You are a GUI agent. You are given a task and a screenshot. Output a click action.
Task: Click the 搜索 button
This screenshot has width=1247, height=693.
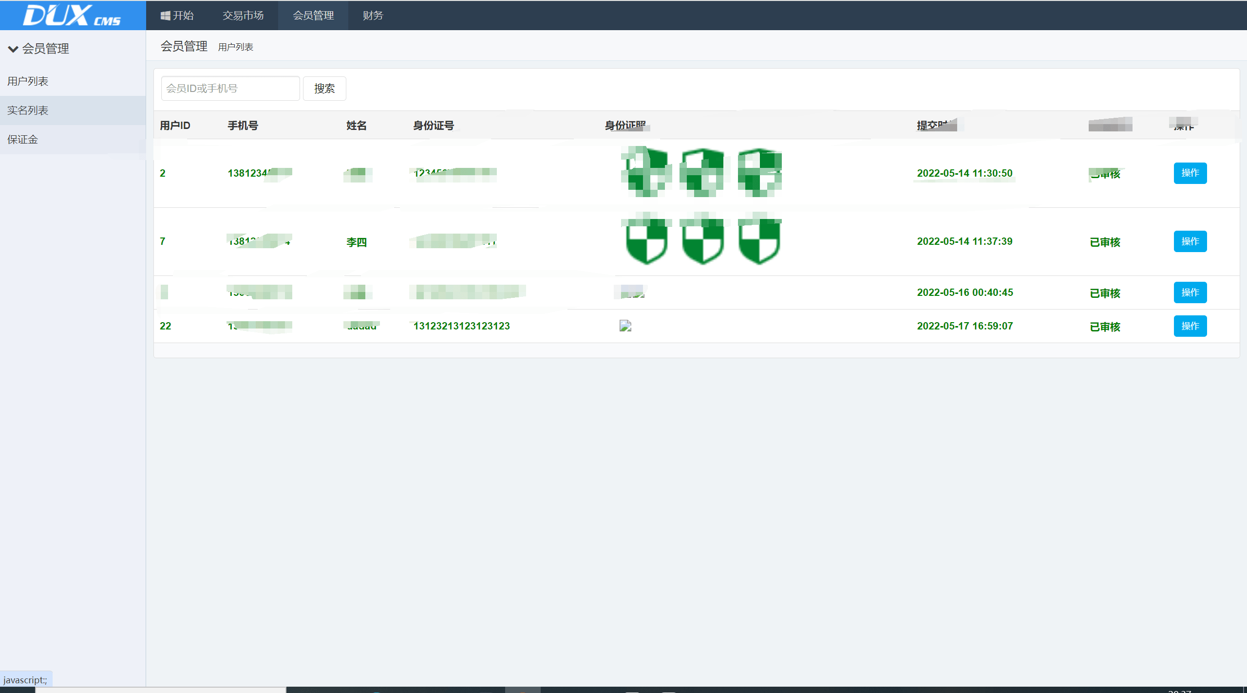coord(324,89)
